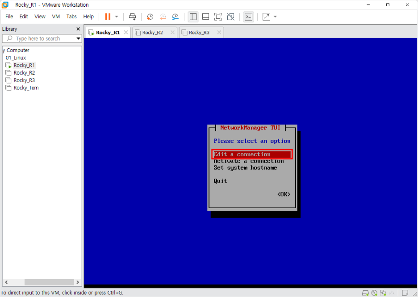
Task: Open the View menu
Action: (40, 17)
